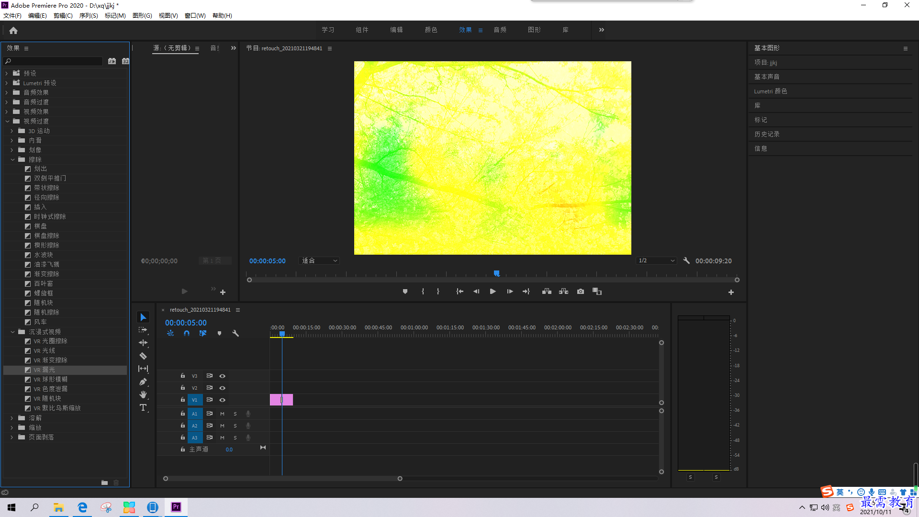Viewport: 919px width, 517px height.
Task: Click the Extract button
Action: click(x=563, y=292)
